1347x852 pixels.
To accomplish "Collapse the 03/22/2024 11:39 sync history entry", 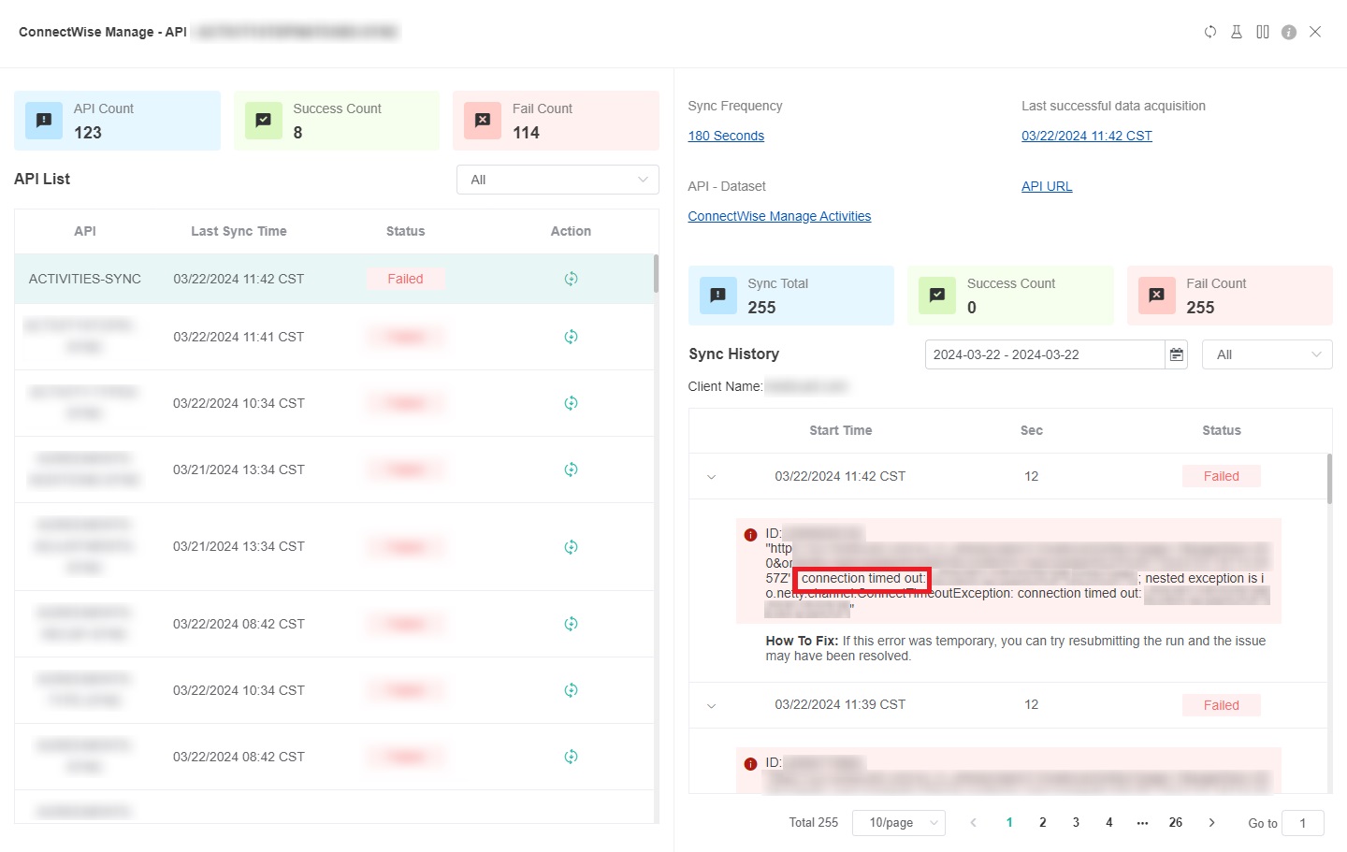I will point(712,706).
